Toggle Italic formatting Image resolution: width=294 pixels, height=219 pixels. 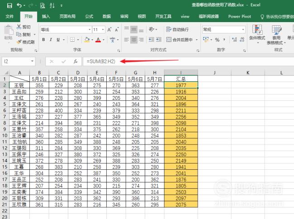tap(51, 40)
